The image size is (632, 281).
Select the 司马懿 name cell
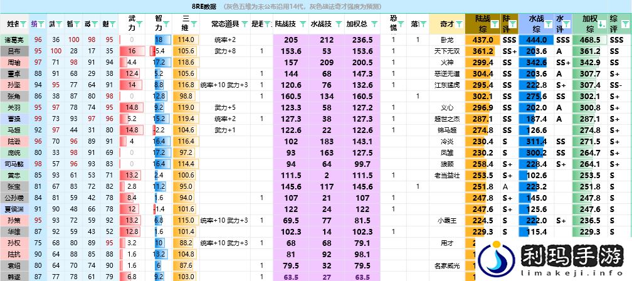14,164
